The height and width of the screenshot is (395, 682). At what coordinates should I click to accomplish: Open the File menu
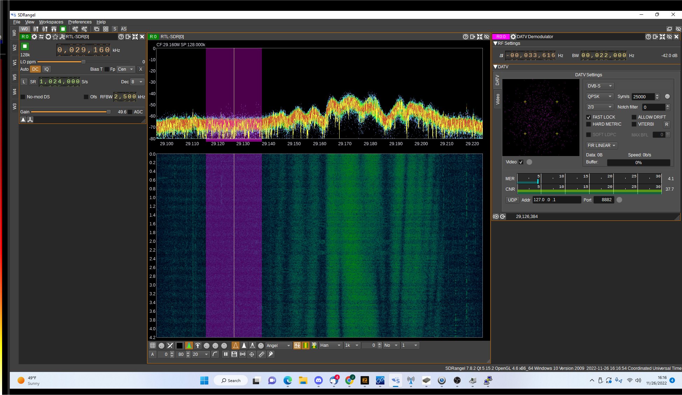coord(17,22)
